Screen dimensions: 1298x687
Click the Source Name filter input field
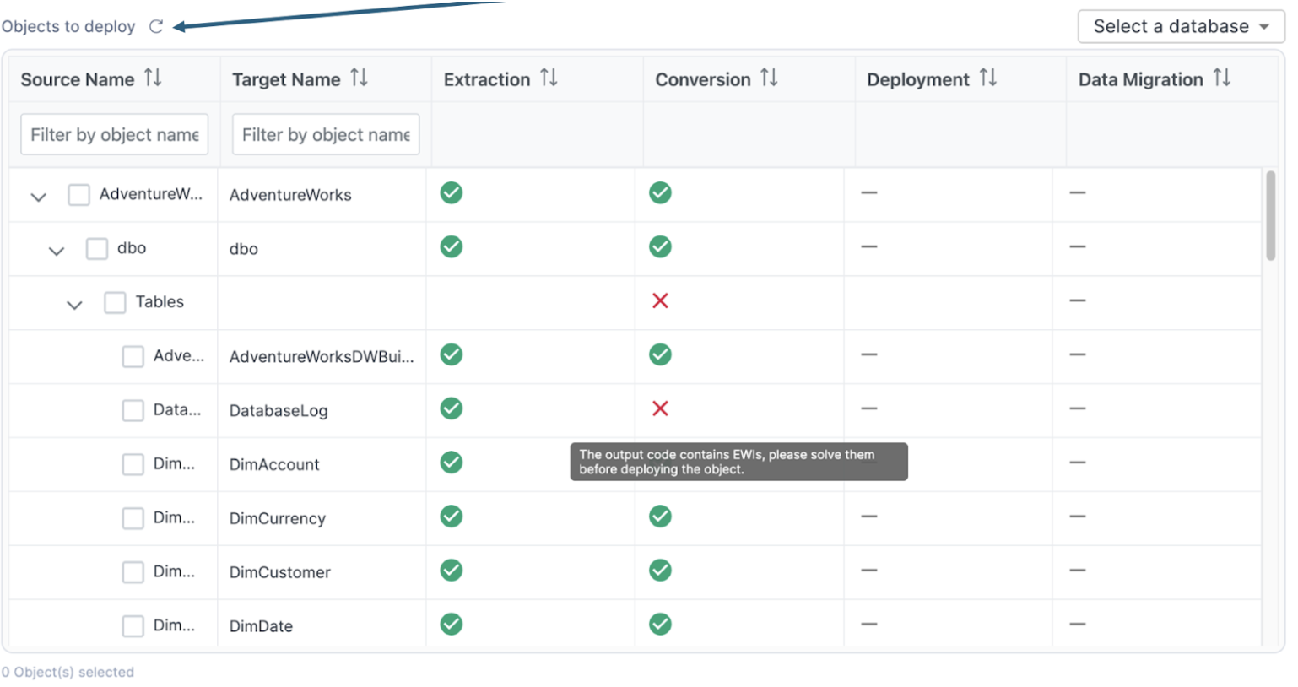coord(114,135)
